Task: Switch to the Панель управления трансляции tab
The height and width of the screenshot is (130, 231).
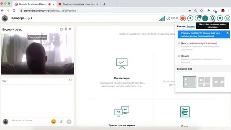Action: tap(78, 4)
